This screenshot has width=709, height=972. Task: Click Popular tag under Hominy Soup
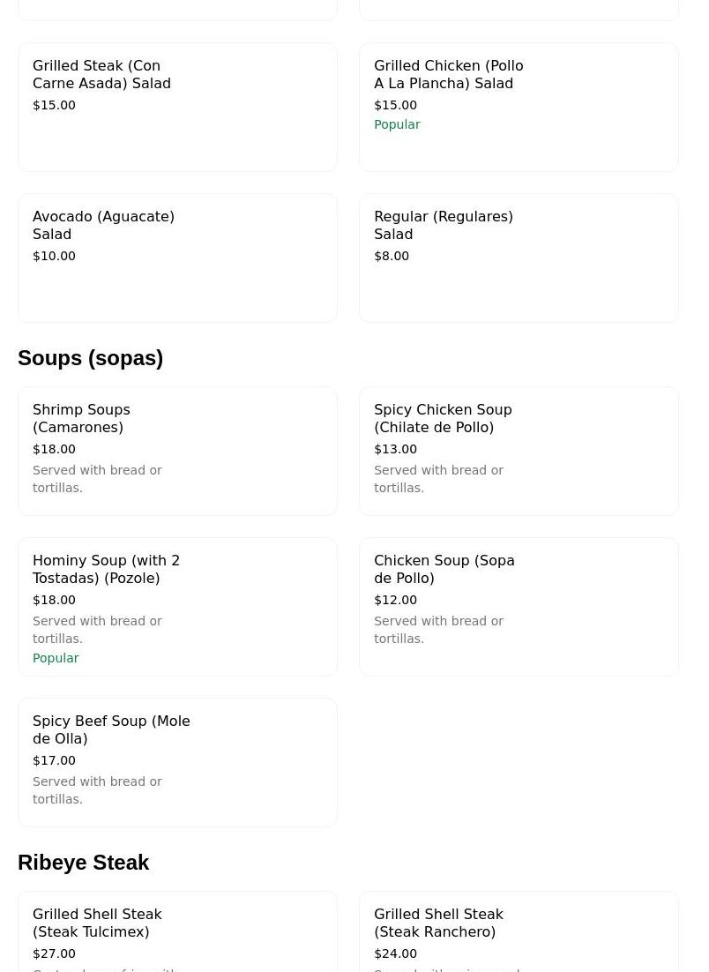tap(56, 658)
